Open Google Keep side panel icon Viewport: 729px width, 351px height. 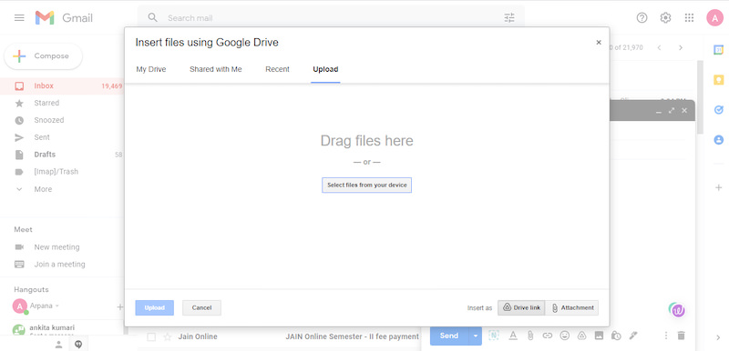[718, 80]
